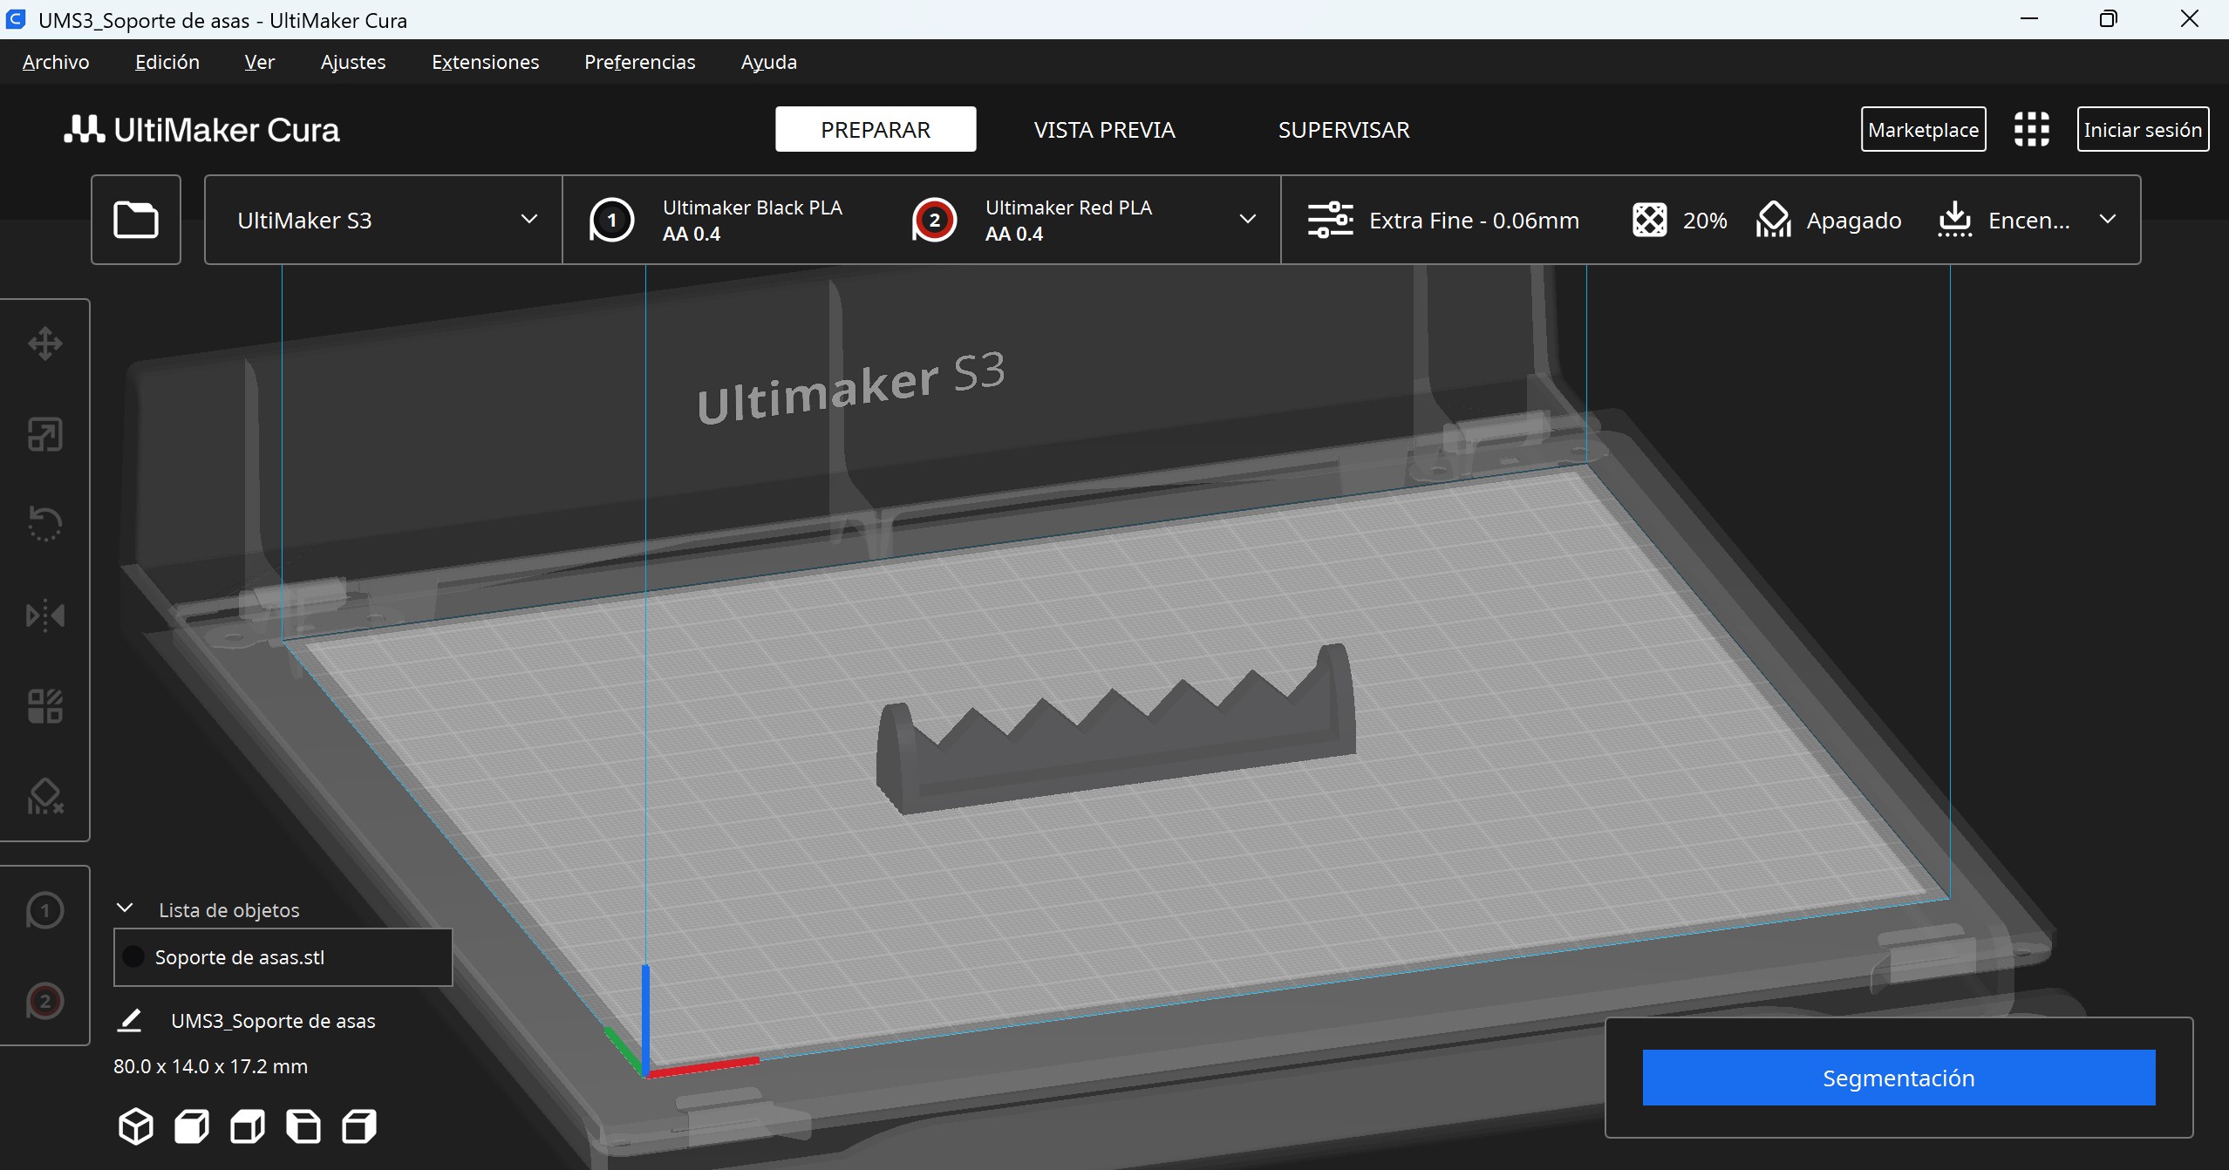Select the Scale tool
The height and width of the screenshot is (1170, 2229).
click(44, 434)
